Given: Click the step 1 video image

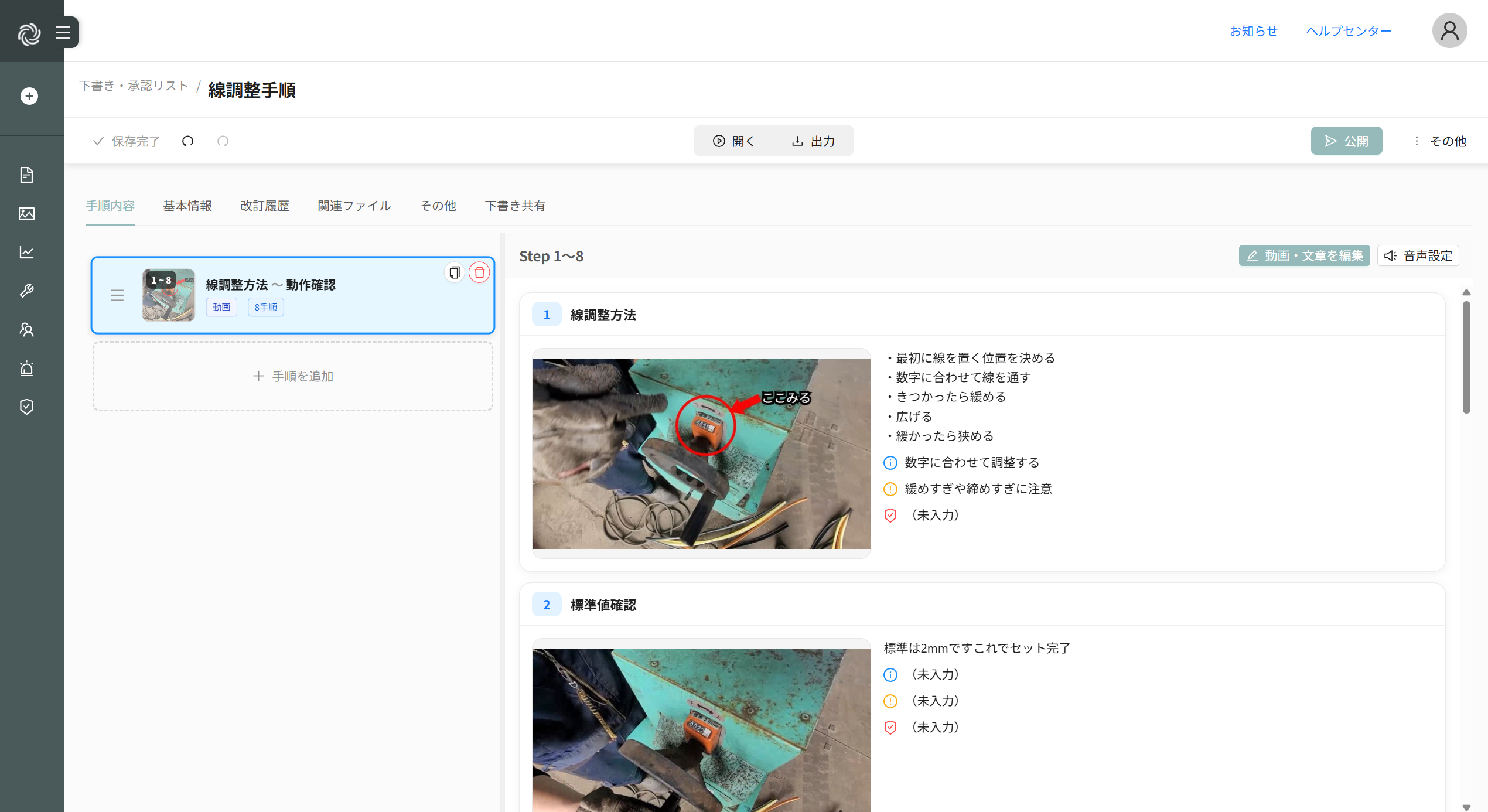Looking at the screenshot, I should click(701, 453).
